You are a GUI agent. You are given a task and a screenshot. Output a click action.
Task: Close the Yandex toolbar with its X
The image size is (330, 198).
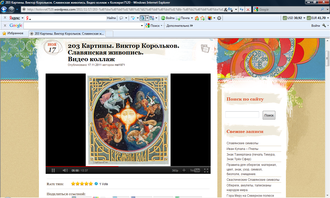(5, 18)
